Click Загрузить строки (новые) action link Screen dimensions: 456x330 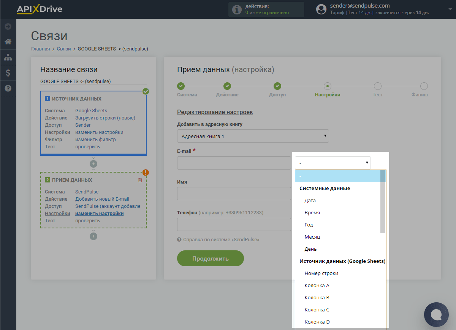(105, 118)
